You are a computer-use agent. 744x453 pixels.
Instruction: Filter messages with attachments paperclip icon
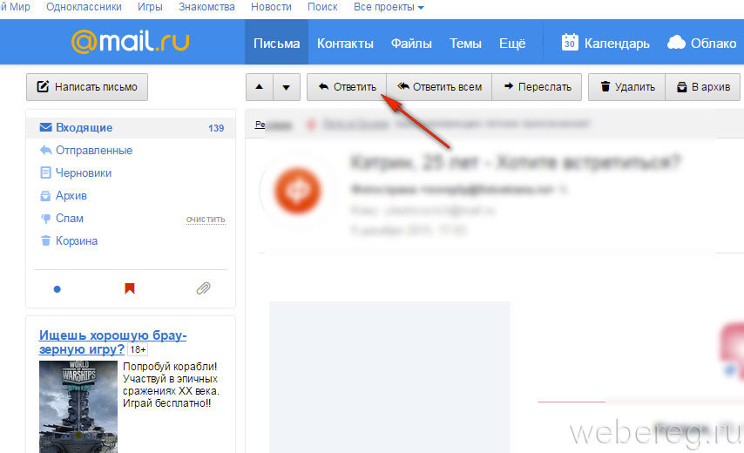tap(203, 288)
